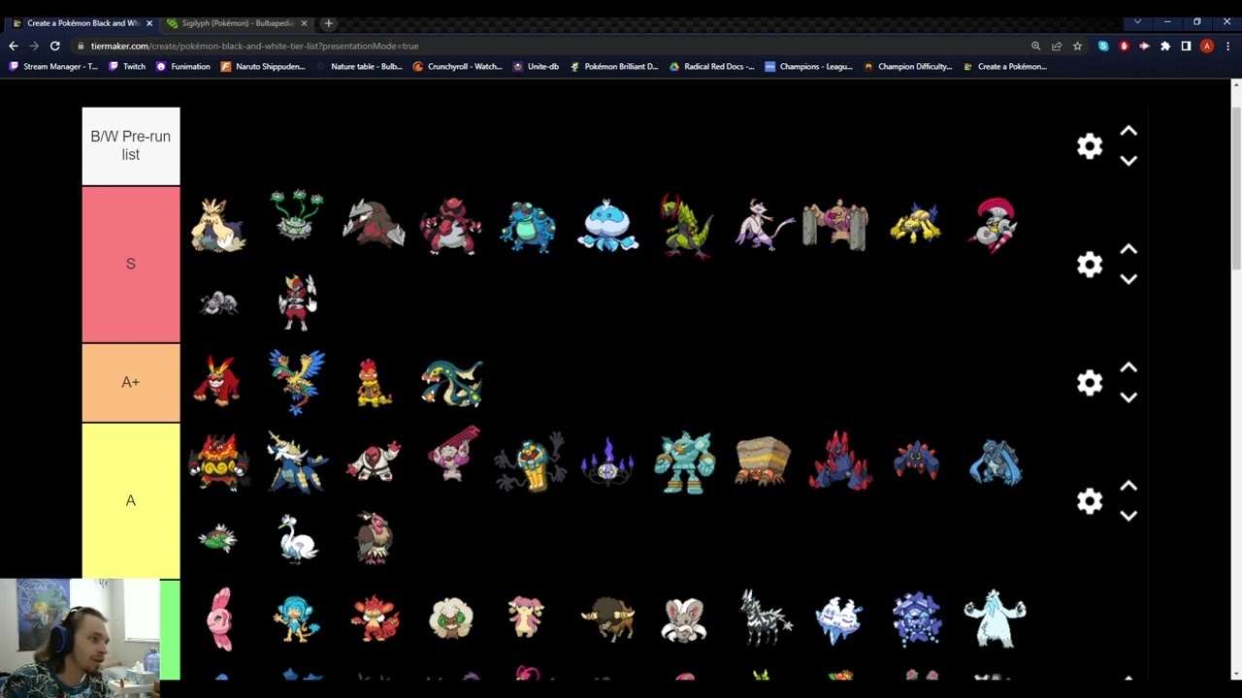
Task: Edit the red S tier label
Action: click(131, 264)
